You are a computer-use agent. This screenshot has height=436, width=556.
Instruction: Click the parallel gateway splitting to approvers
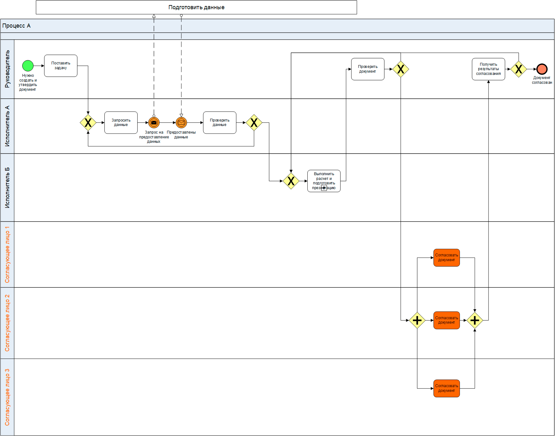pyautogui.click(x=417, y=320)
